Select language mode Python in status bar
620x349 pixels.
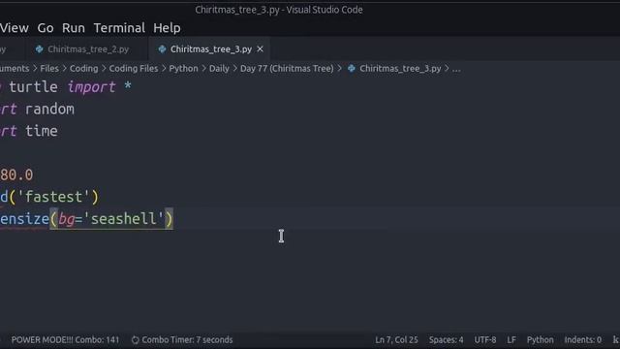click(x=541, y=340)
